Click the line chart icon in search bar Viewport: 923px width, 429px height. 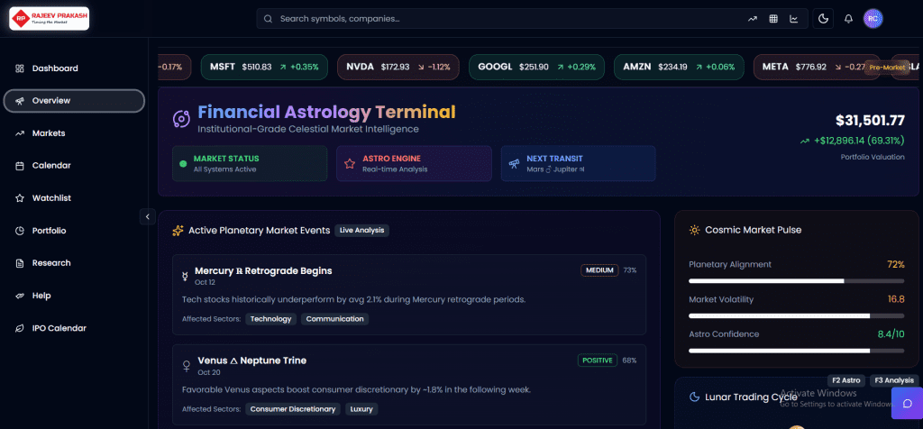pyautogui.click(x=793, y=18)
